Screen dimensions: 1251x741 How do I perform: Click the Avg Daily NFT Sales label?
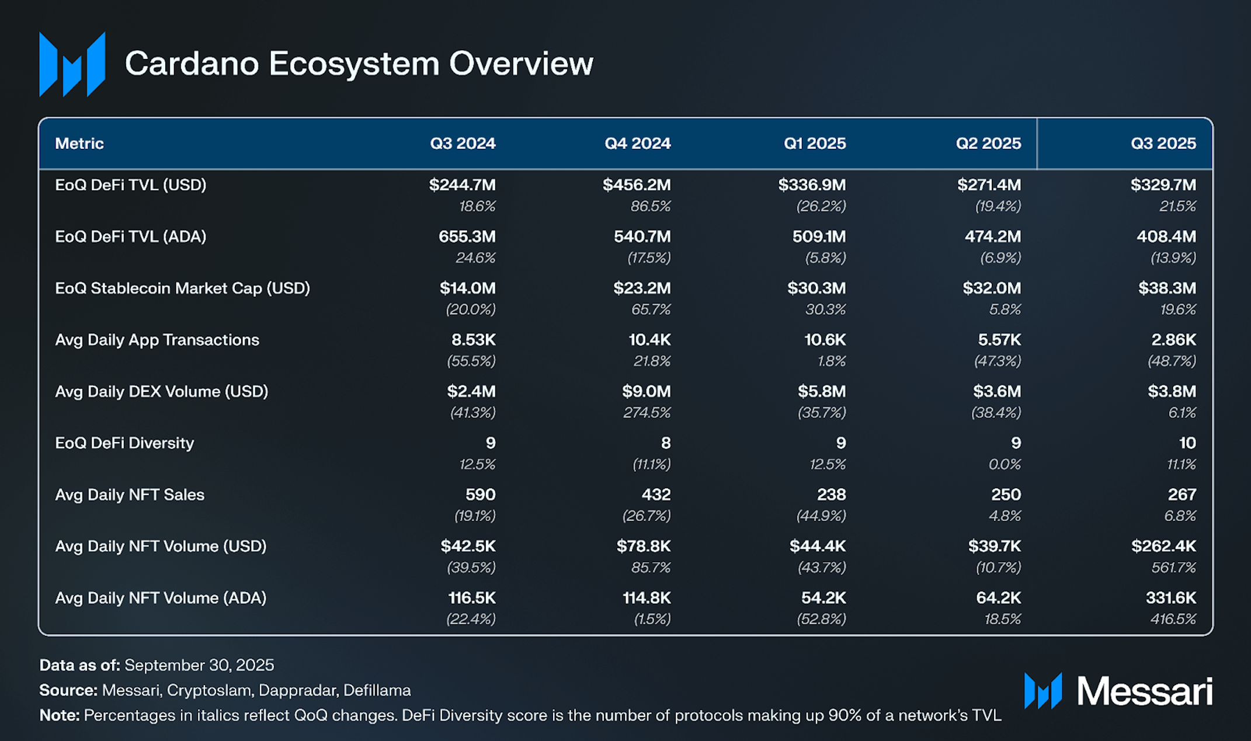coord(130,495)
